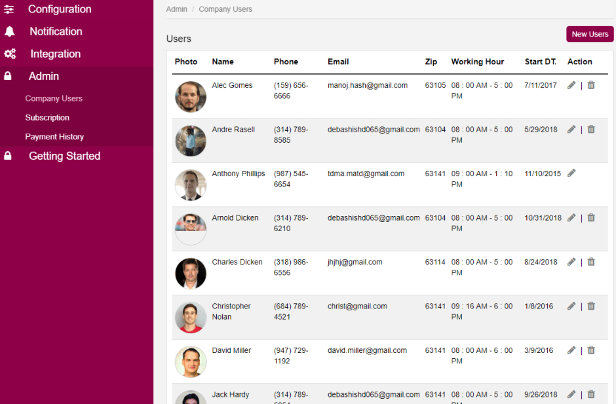This screenshot has width=616, height=404.
Task: Click the Company Users breadcrumb
Action: click(225, 9)
